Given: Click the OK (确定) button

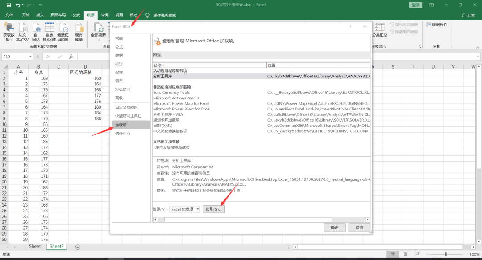Looking at the screenshot, I should coord(334,227).
